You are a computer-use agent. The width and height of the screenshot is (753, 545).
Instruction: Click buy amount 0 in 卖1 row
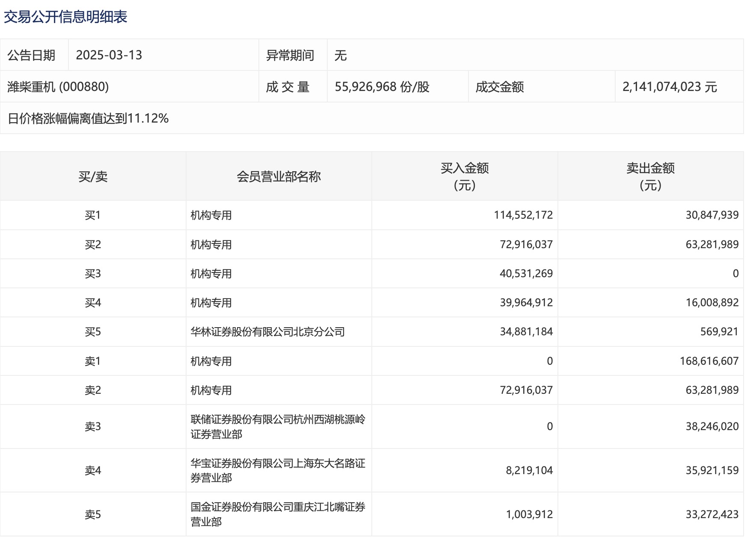(x=550, y=361)
